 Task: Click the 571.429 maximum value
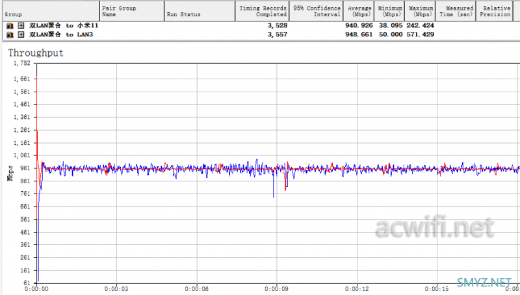420,34
